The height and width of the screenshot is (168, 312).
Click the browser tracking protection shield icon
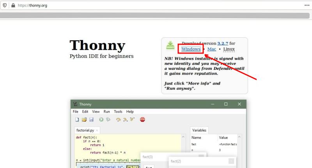[5, 5]
